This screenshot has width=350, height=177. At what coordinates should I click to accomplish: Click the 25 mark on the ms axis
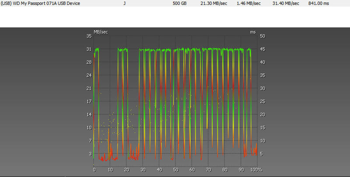[262, 101]
